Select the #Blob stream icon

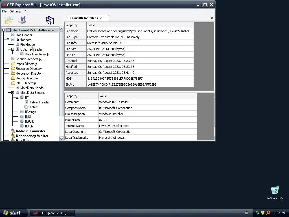[x=22, y=126]
